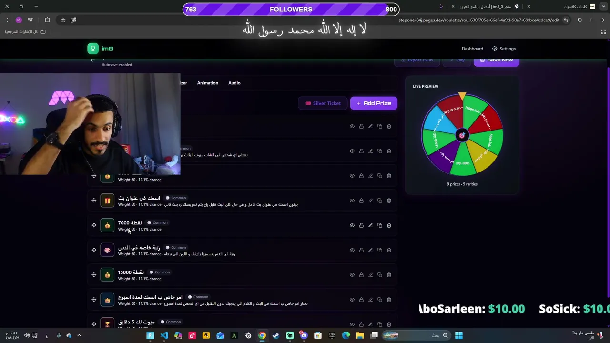Edit the رتبة خاصه في الدس prize
610x343 pixels.
click(370, 250)
